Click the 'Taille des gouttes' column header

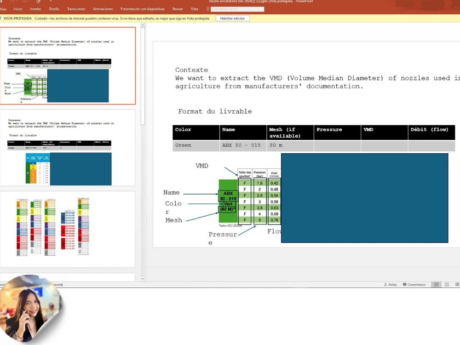pos(245,174)
